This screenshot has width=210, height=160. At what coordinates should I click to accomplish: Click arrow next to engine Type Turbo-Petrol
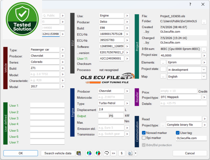[127, 103]
